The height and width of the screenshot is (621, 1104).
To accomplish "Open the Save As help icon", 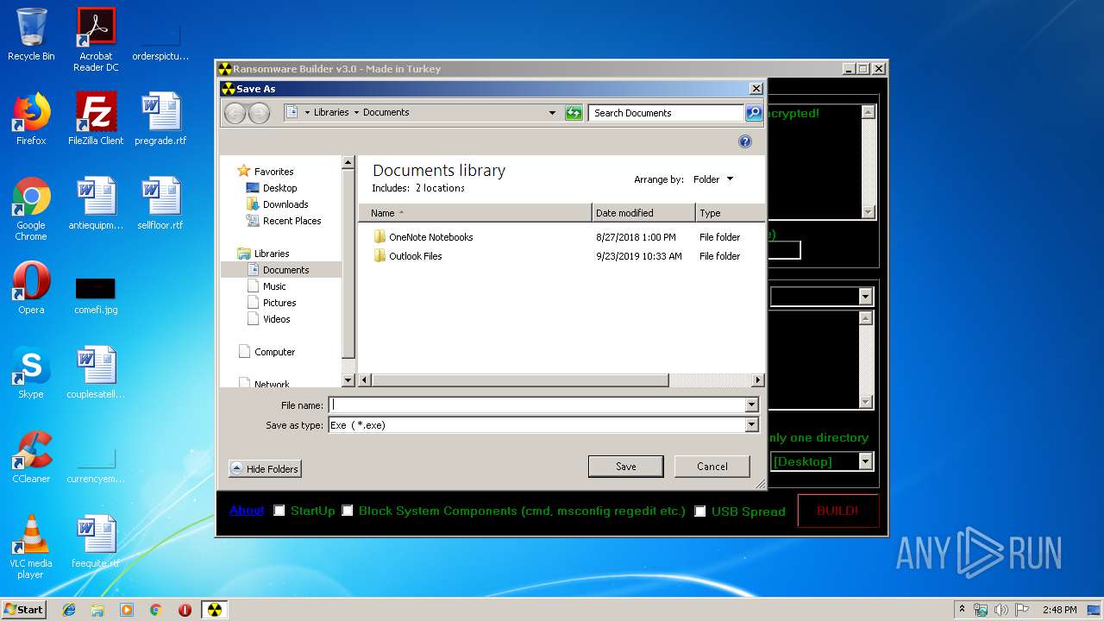I will pos(745,141).
